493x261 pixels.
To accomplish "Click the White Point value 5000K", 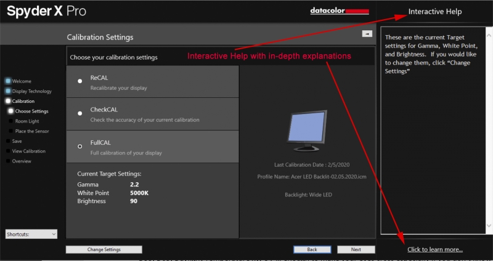I will (x=139, y=193).
